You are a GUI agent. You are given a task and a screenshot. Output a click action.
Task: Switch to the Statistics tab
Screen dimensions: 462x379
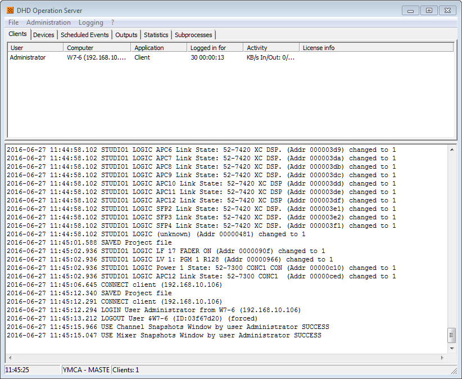click(x=156, y=35)
